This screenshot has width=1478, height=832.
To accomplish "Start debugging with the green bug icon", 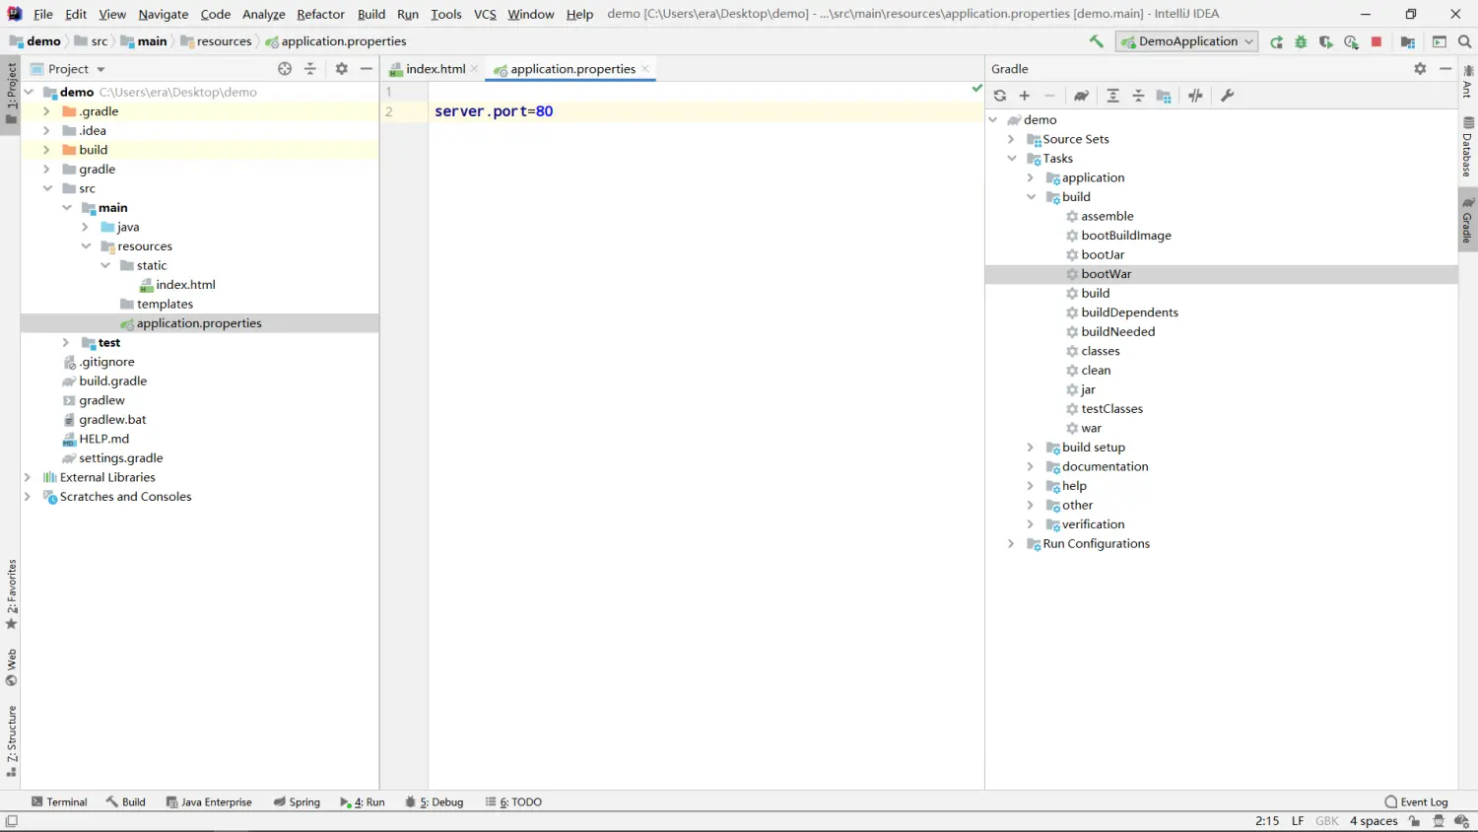I will 1301,41.
